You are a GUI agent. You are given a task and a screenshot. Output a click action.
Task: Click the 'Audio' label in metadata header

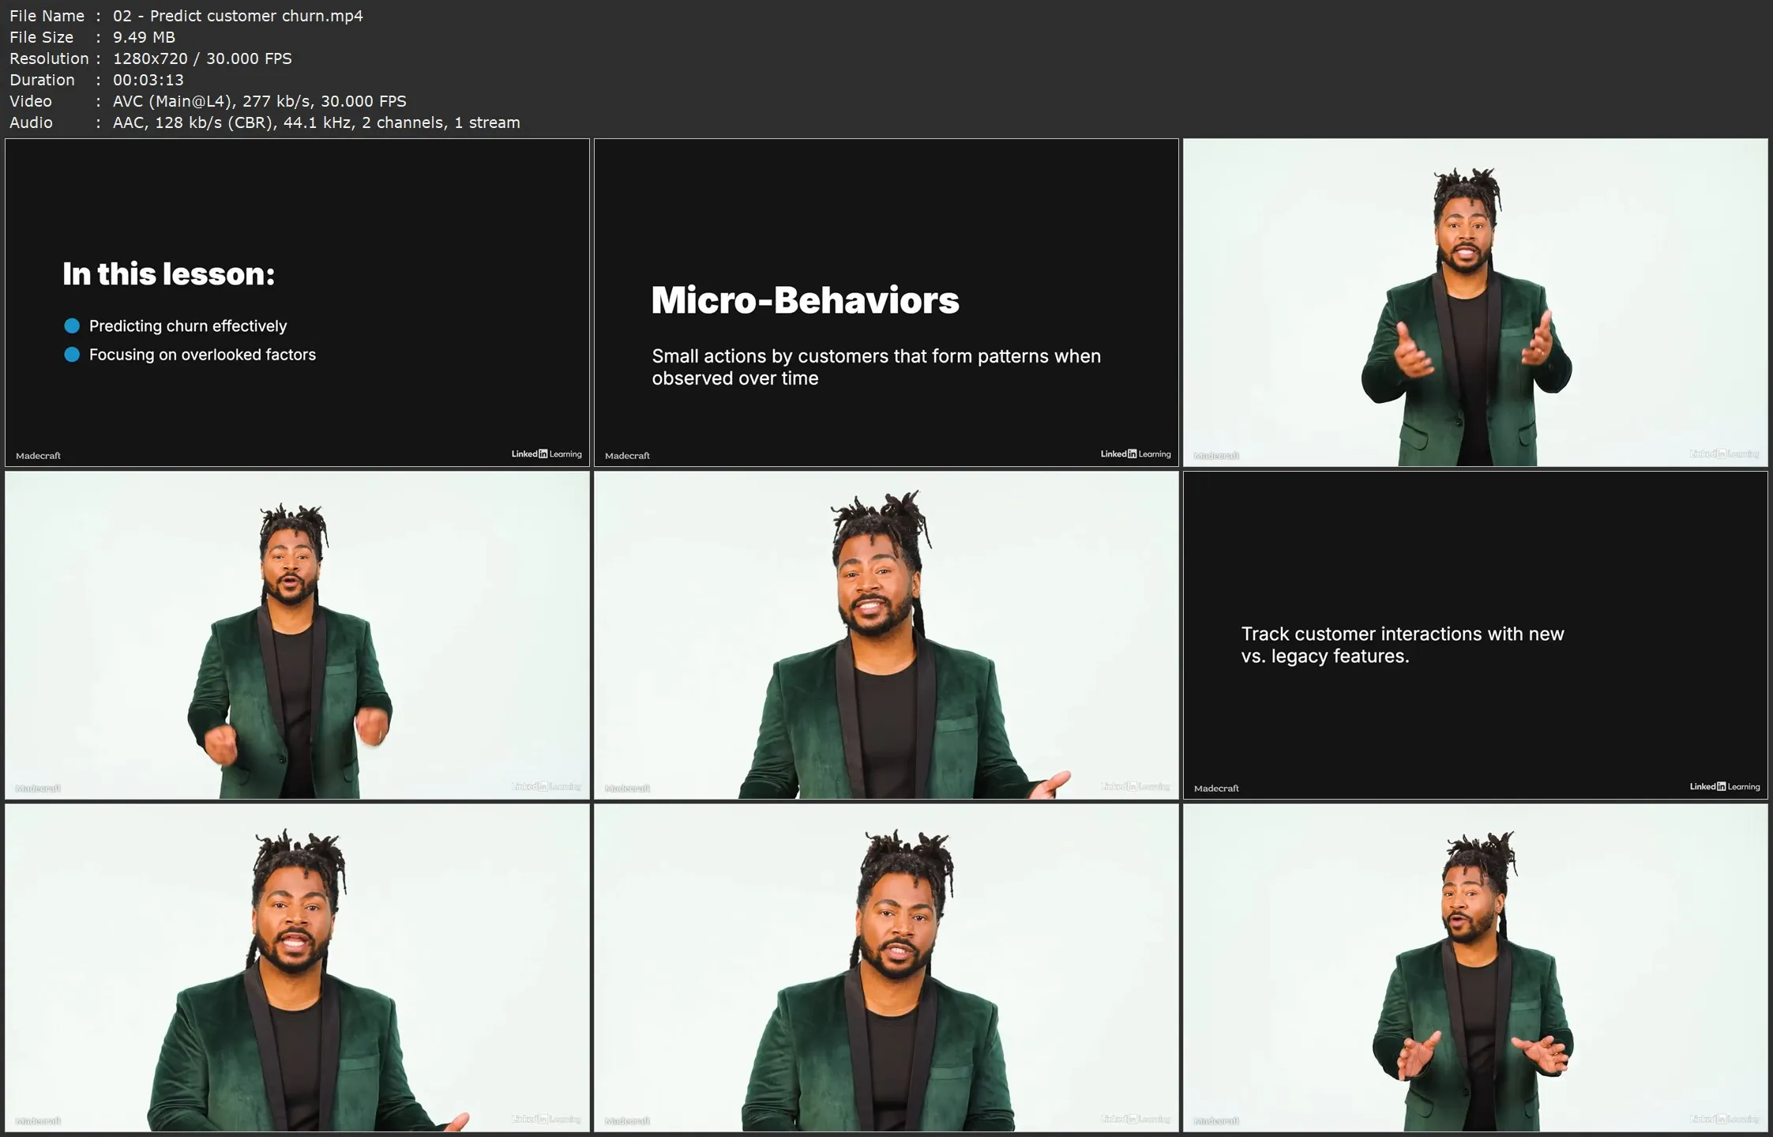pos(31,122)
